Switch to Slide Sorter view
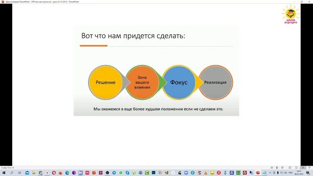 coord(296,168)
